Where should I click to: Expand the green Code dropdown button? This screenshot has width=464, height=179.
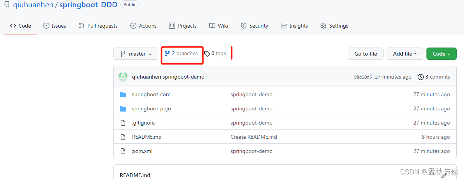(x=441, y=54)
